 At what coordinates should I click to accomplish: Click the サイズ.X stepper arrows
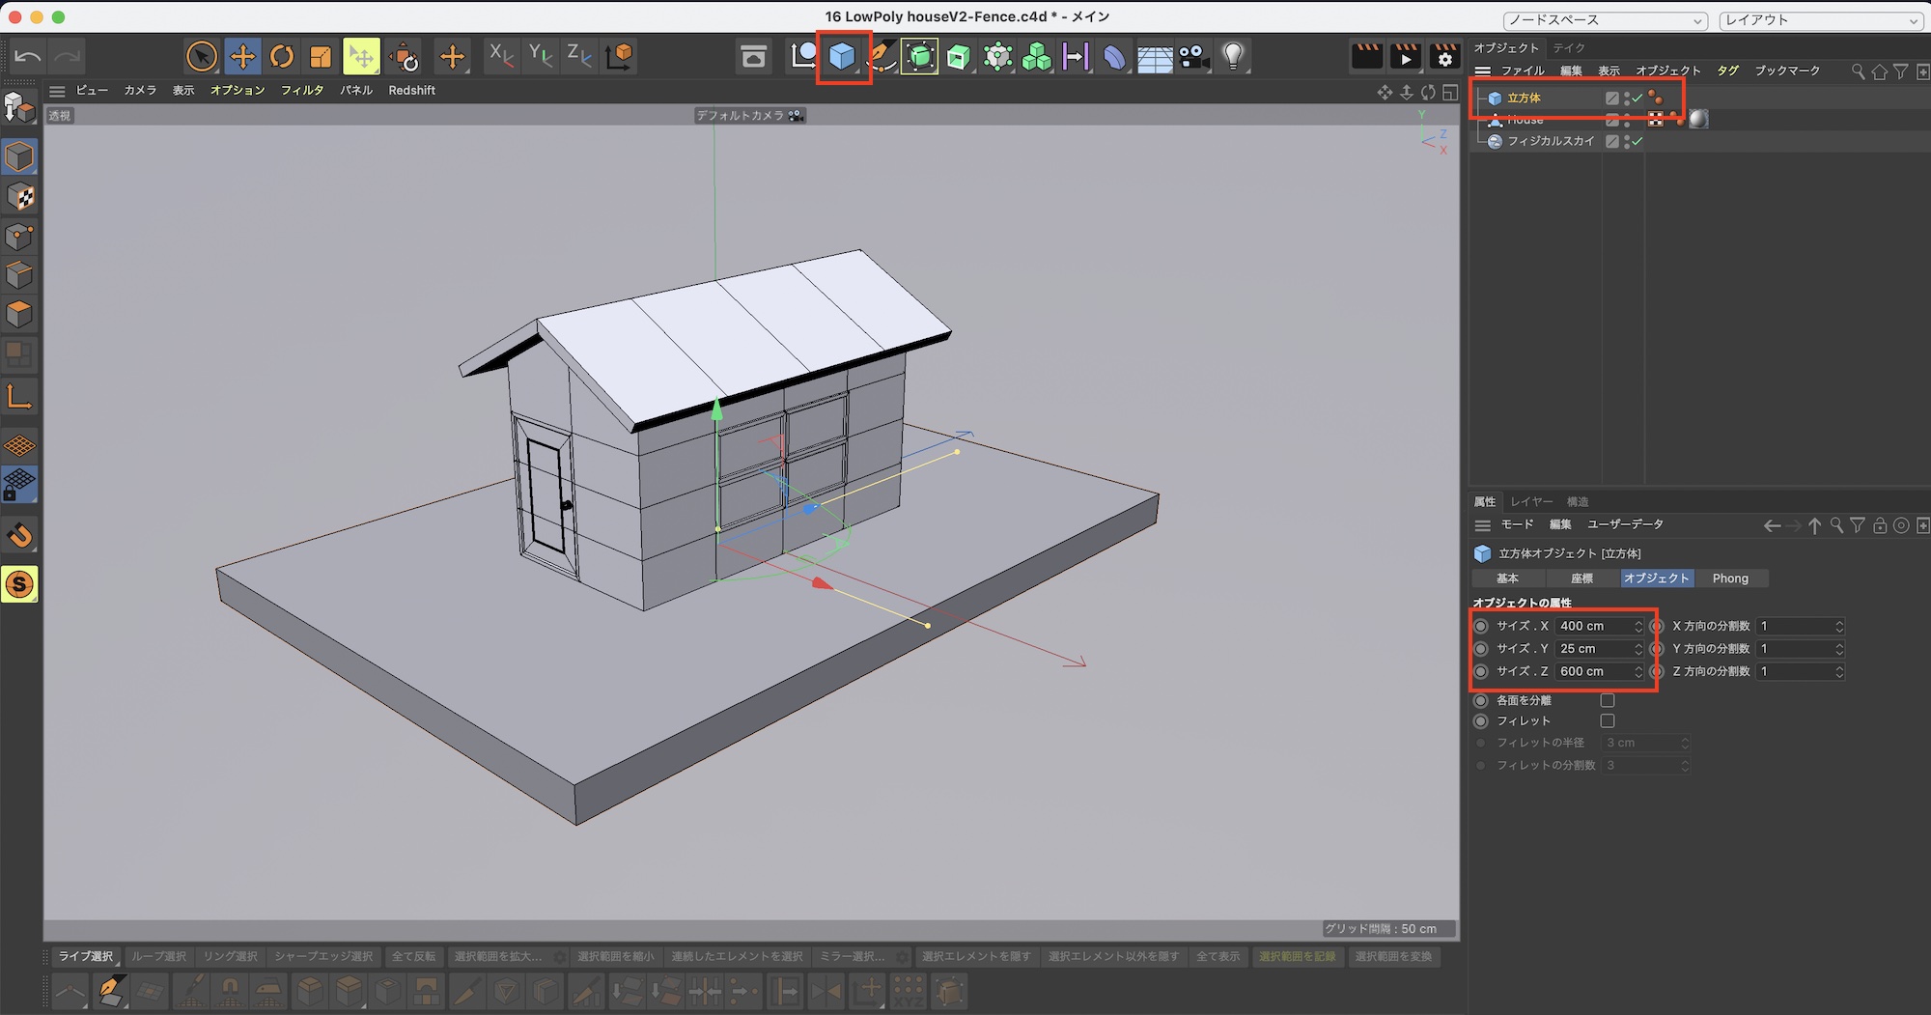coord(1638,626)
